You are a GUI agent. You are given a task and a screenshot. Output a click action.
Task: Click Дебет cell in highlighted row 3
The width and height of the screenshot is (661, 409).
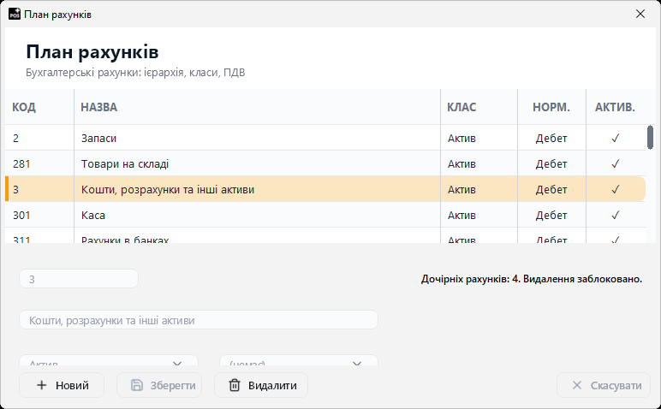coord(551,190)
